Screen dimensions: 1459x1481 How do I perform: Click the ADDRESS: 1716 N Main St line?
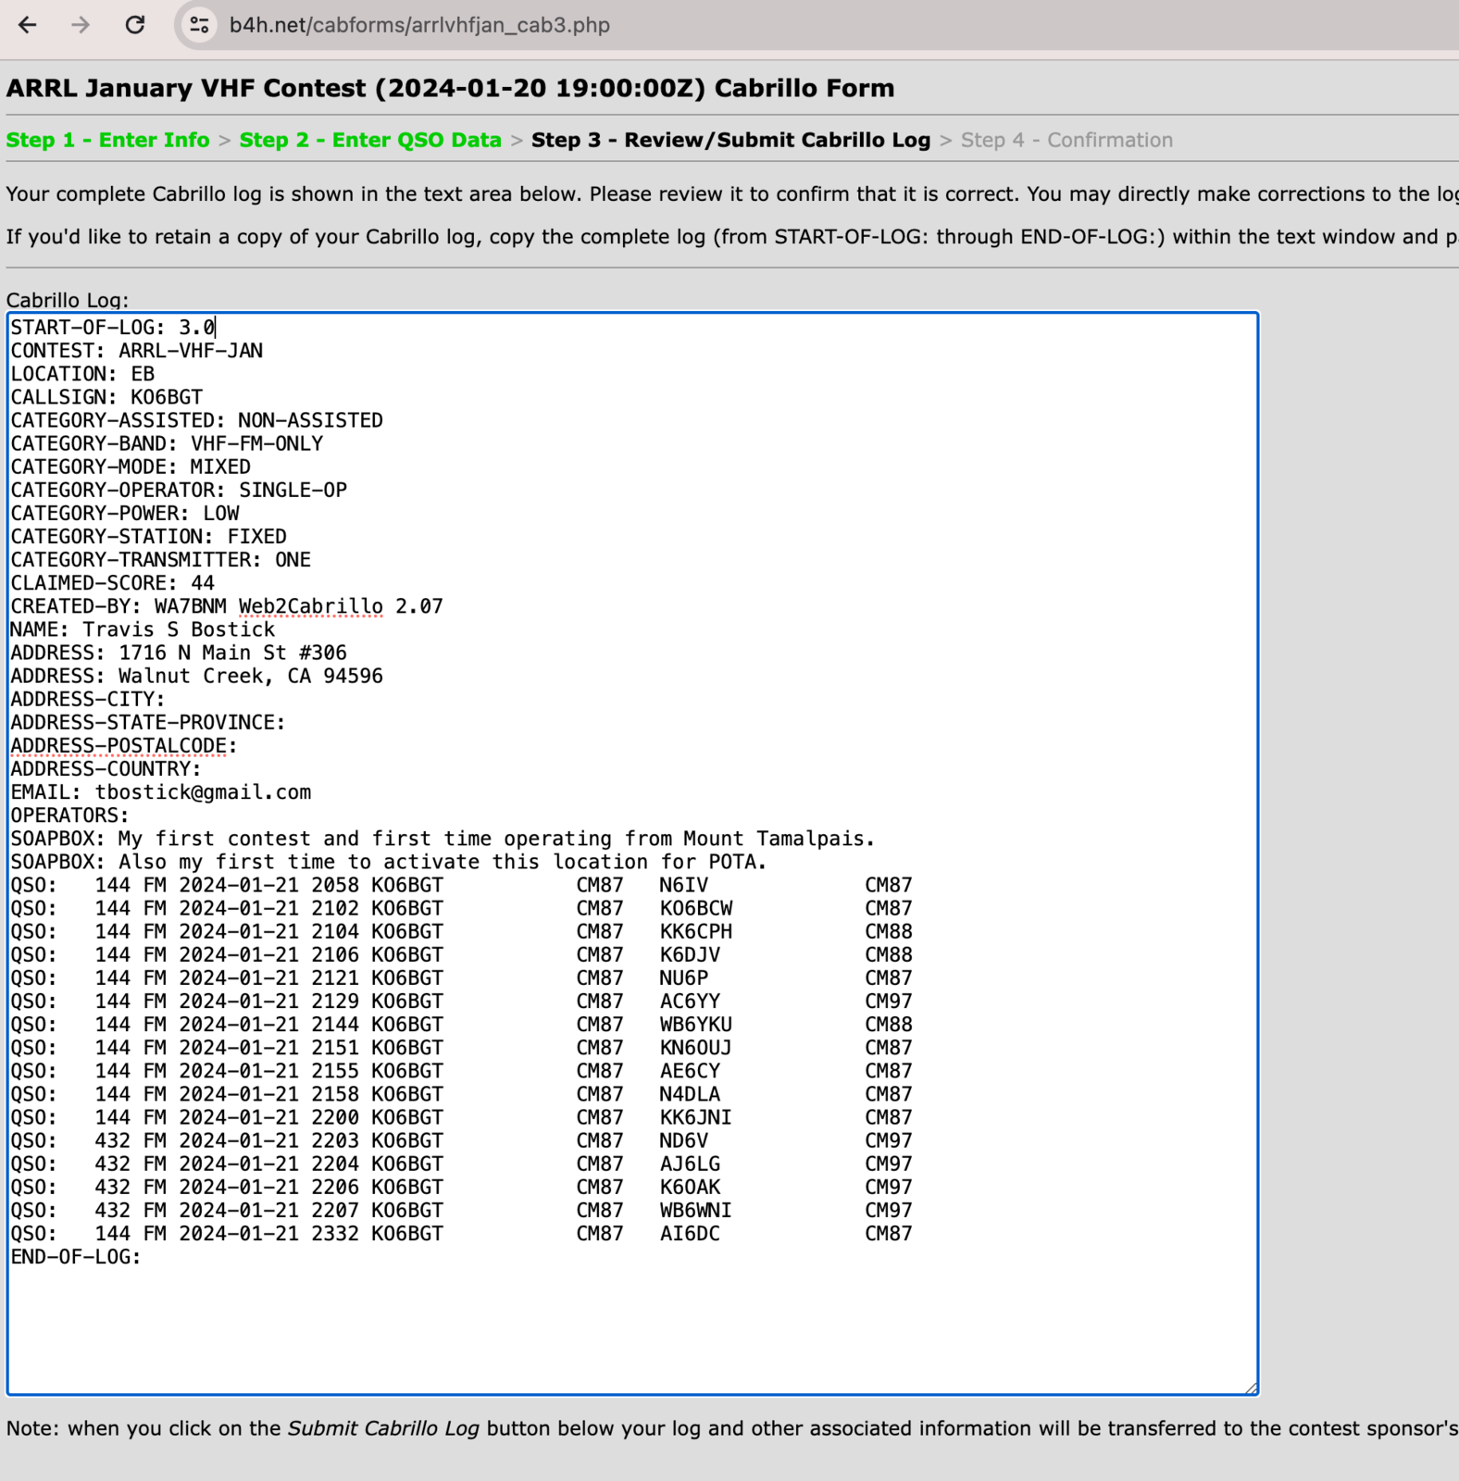pos(179,653)
